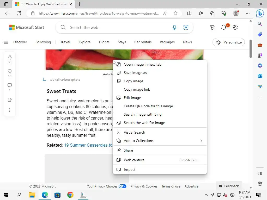Choose Visual Search menu entry
This screenshot has height=200, width=267.
point(160,133)
